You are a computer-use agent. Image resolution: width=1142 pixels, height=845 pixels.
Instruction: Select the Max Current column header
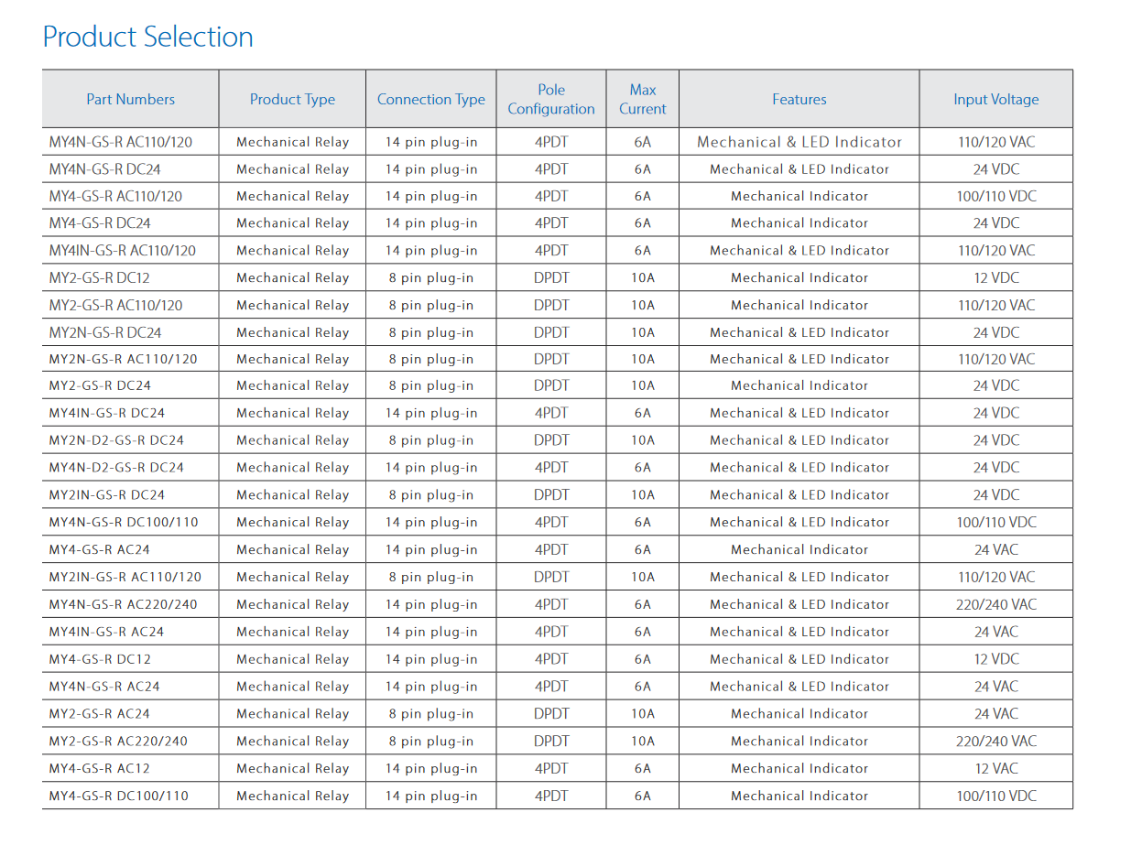(x=642, y=99)
